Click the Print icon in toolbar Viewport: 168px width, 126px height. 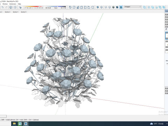tap(11, 7)
